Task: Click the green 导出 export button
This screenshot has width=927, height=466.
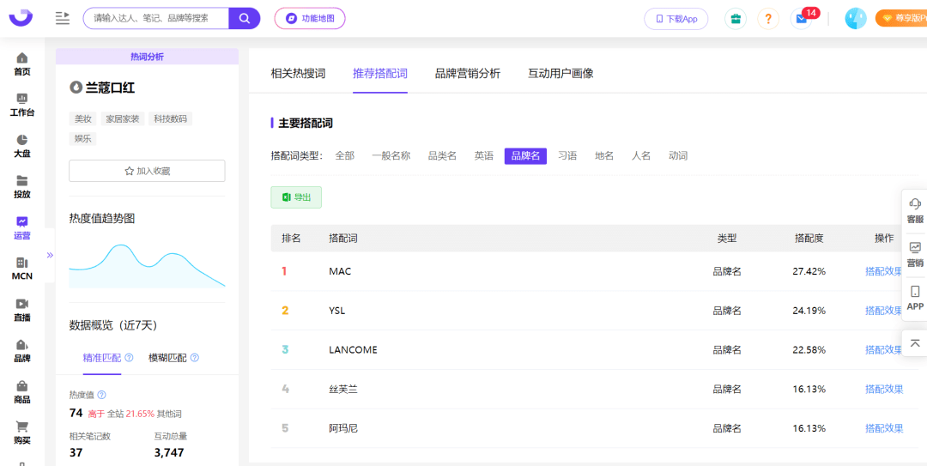Action: click(x=296, y=197)
